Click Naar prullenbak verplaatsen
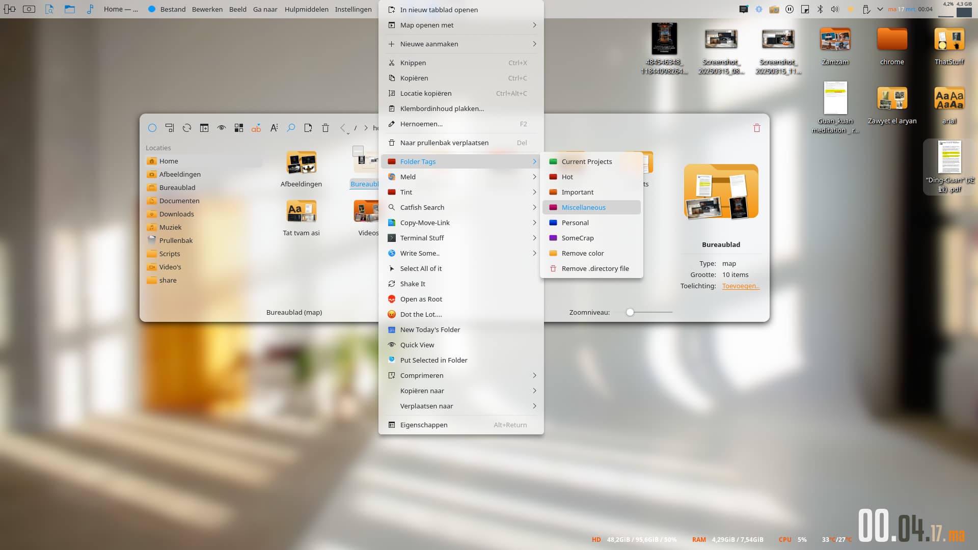 (x=461, y=143)
